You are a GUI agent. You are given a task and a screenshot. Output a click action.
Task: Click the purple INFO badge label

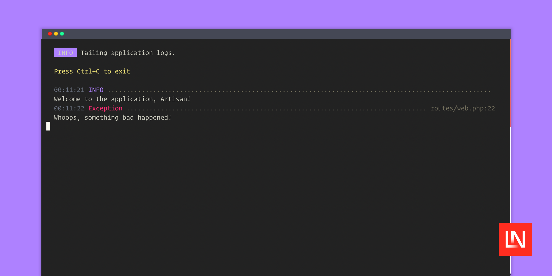(65, 52)
